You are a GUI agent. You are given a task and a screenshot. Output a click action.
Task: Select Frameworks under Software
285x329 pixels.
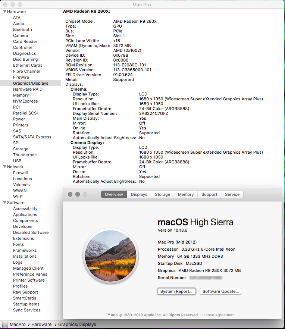[25, 250]
